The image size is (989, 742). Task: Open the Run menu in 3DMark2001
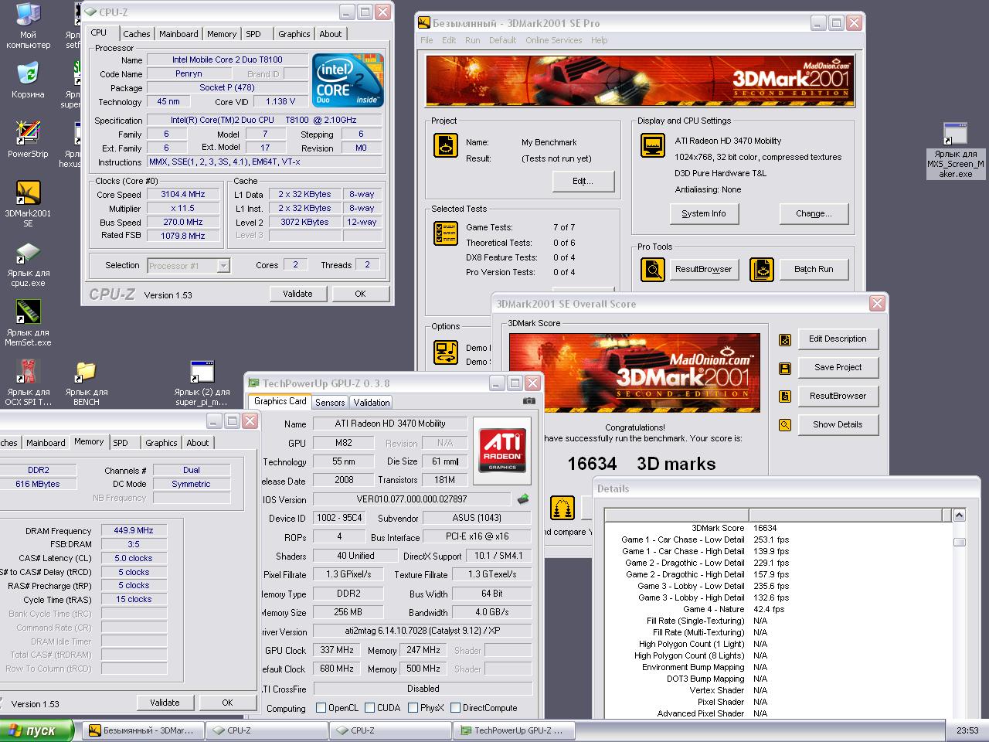pos(473,40)
